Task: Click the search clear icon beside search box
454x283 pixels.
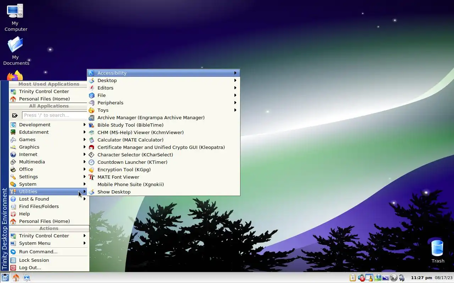Action: pos(15,115)
